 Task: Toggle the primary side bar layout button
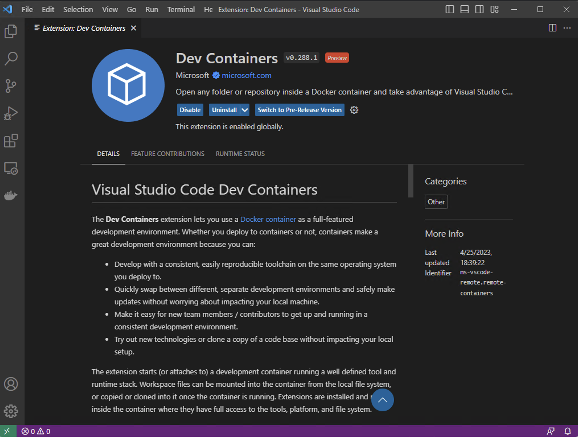[450, 9]
